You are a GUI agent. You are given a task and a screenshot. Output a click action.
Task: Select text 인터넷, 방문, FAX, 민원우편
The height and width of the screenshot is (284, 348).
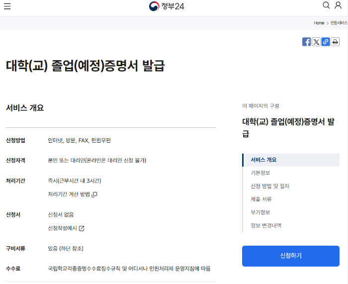(79, 140)
